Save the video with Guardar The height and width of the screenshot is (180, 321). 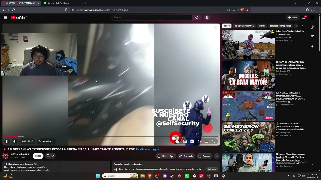[204, 156]
